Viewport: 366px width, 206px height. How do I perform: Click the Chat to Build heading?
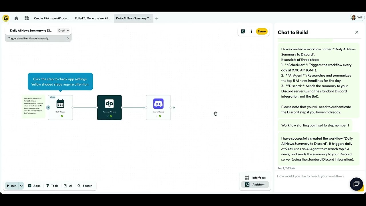point(293,32)
